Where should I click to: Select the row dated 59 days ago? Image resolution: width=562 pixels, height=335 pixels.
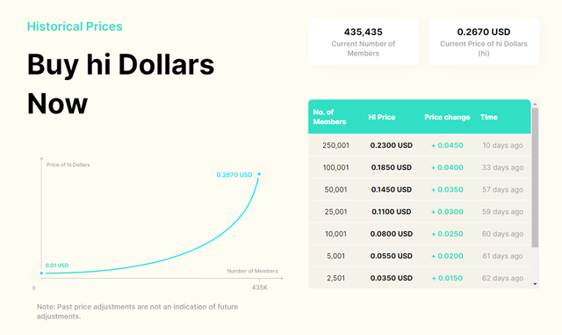pyautogui.click(x=420, y=212)
